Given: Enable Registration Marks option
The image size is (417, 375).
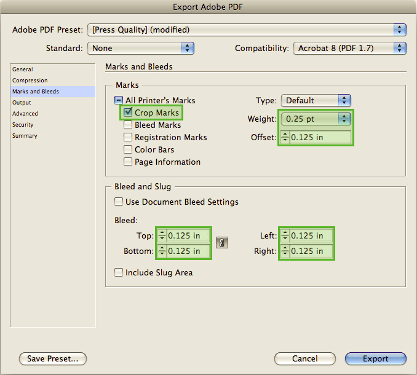Looking at the screenshot, I should pyautogui.click(x=128, y=137).
